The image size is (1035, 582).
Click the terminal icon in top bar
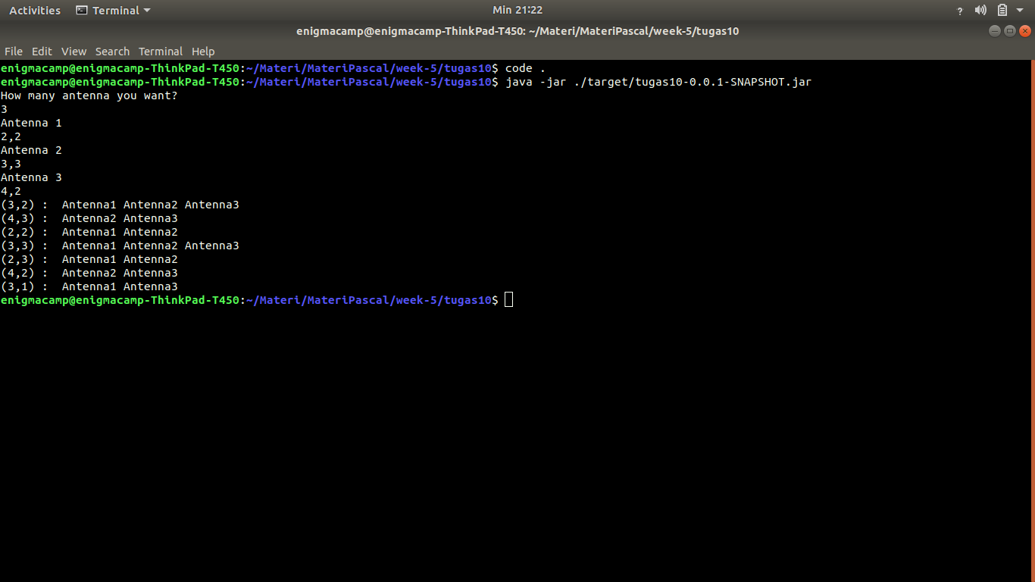pyautogui.click(x=82, y=11)
